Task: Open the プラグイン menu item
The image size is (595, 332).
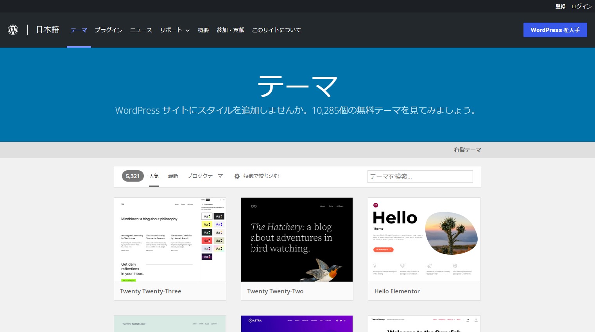Action: [108, 30]
